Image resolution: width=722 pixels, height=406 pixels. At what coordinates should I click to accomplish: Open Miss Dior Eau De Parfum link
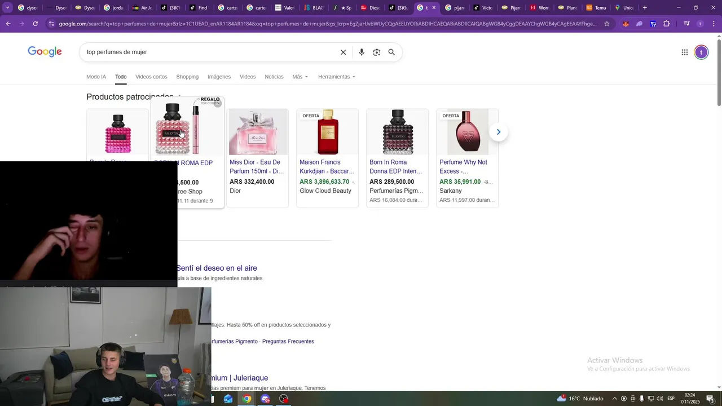pyautogui.click(x=257, y=166)
